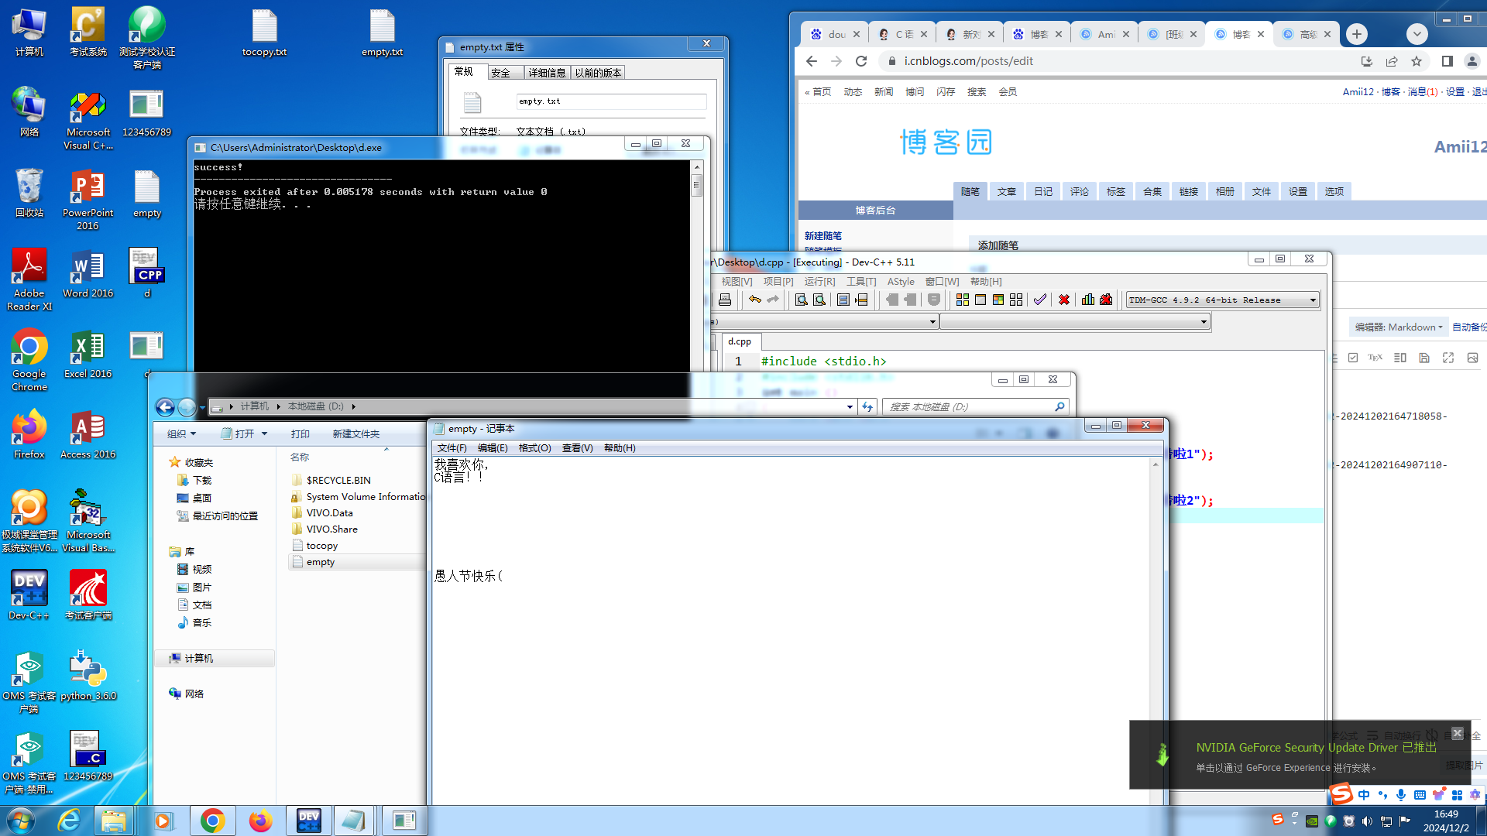Click the 新建文件夹 button in Explorer
The height and width of the screenshot is (836, 1487).
[x=355, y=434]
